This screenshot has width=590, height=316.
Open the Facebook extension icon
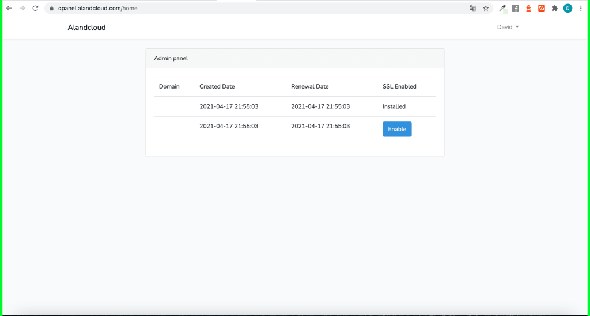[516, 8]
